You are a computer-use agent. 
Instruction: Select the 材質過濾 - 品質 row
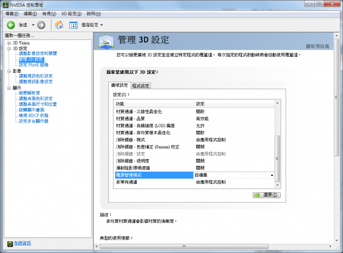point(194,118)
